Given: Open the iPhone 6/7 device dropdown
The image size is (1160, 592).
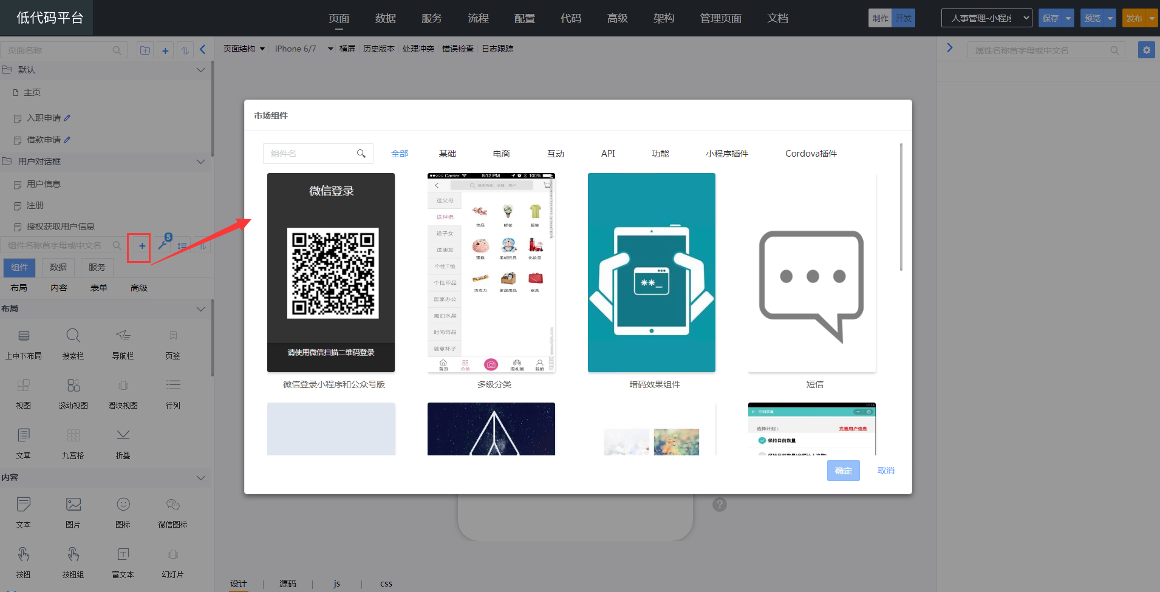Looking at the screenshot, I should (304, 49).
